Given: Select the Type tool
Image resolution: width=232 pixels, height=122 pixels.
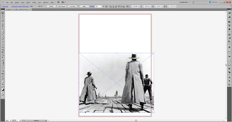Looking at the screenshot, I should (x=3, y=26).
